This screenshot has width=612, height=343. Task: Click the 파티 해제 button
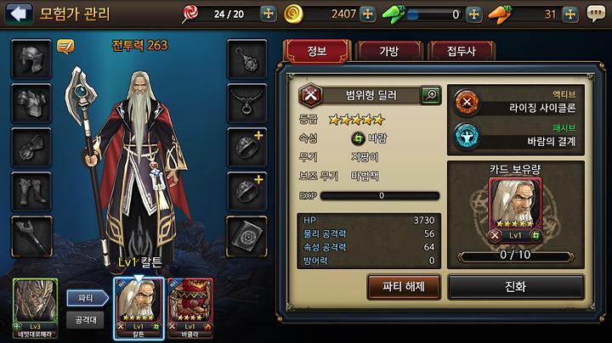(404, 287)
